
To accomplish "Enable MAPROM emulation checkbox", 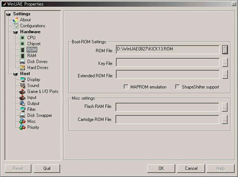I will [126, 87].
